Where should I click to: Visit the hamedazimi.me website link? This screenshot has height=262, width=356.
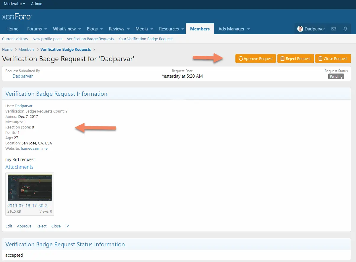34,149
